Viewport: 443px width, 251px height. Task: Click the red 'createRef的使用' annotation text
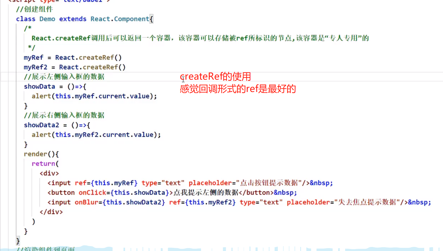click(215, 77)
